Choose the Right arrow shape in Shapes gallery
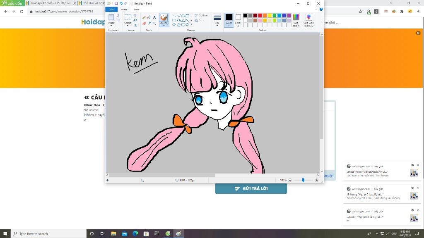This screenshot has width=424, height=238. [x=188, y=24]
